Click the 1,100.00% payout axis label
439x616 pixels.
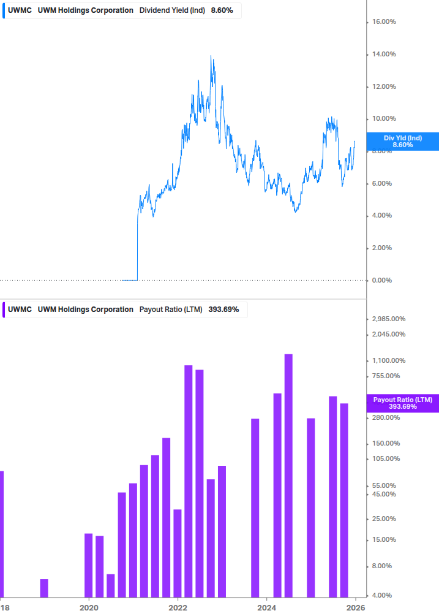click(x=388, y=360)
